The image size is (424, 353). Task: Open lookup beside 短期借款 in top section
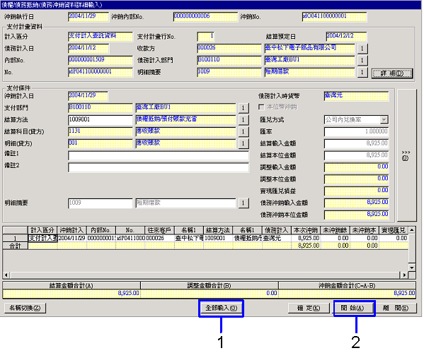(x=362, y=72)
